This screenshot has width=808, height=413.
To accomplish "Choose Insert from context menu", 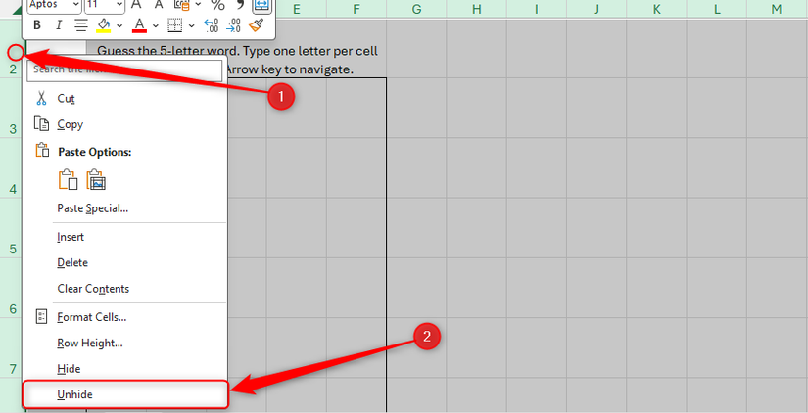I will pos(124,238).
